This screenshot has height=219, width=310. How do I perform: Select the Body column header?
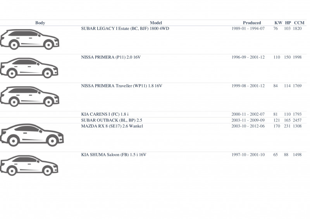(x=40, y=23)
